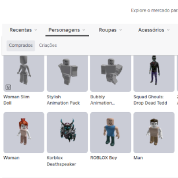
Task: Click the Explore o mercado text
Action: (154, 10)
